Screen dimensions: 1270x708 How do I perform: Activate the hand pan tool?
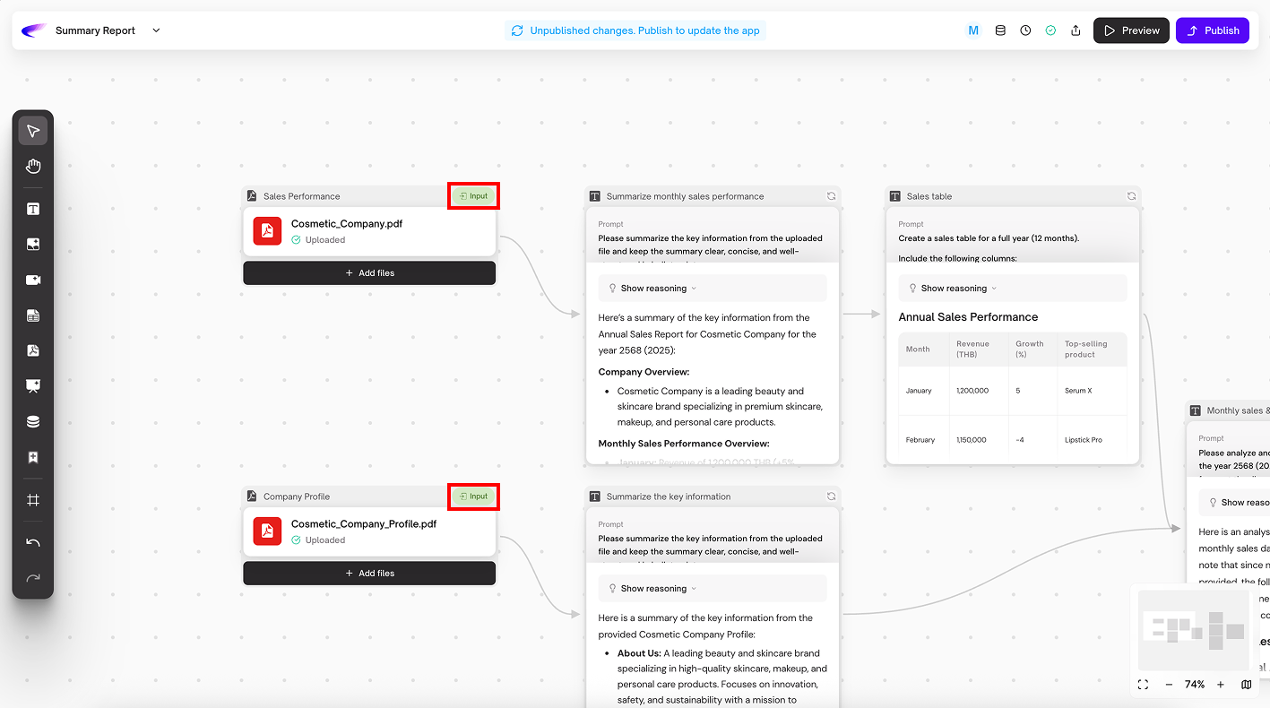[x=33, y=167]
